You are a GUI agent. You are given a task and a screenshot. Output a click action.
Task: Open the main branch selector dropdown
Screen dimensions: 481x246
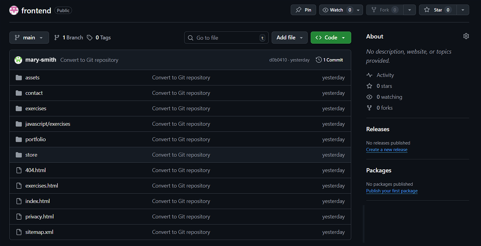29,38
